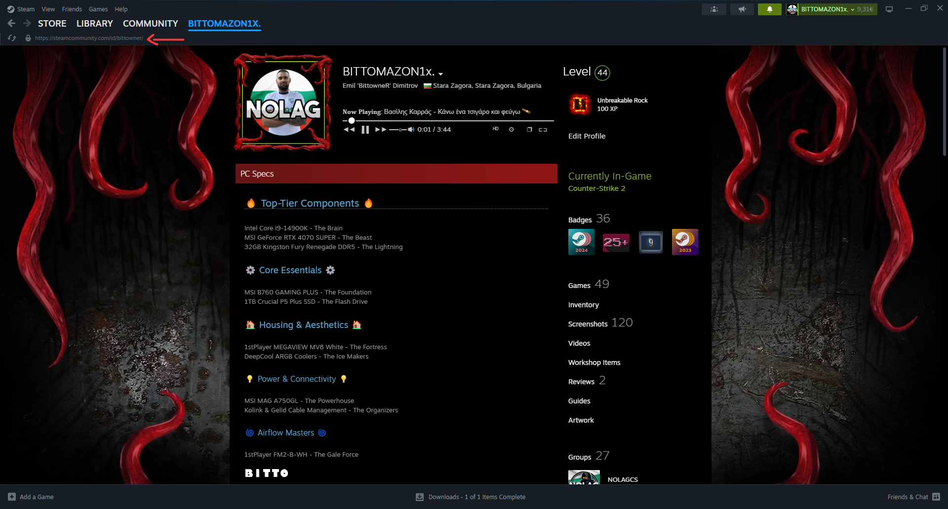Open the Counter-Strike 2 in-game link
948x509 pixels.
click(x=596, y=188)
